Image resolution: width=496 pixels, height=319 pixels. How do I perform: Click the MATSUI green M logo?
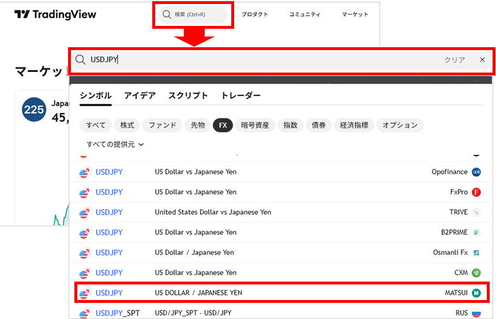point(476,293)
